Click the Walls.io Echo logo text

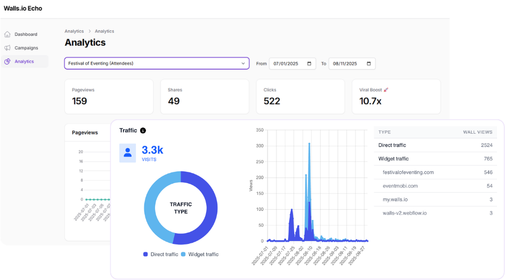click(x=23, y=9)
